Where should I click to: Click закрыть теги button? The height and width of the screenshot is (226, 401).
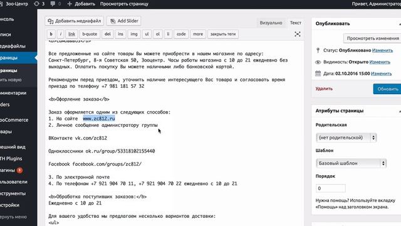tap(223, 34)
